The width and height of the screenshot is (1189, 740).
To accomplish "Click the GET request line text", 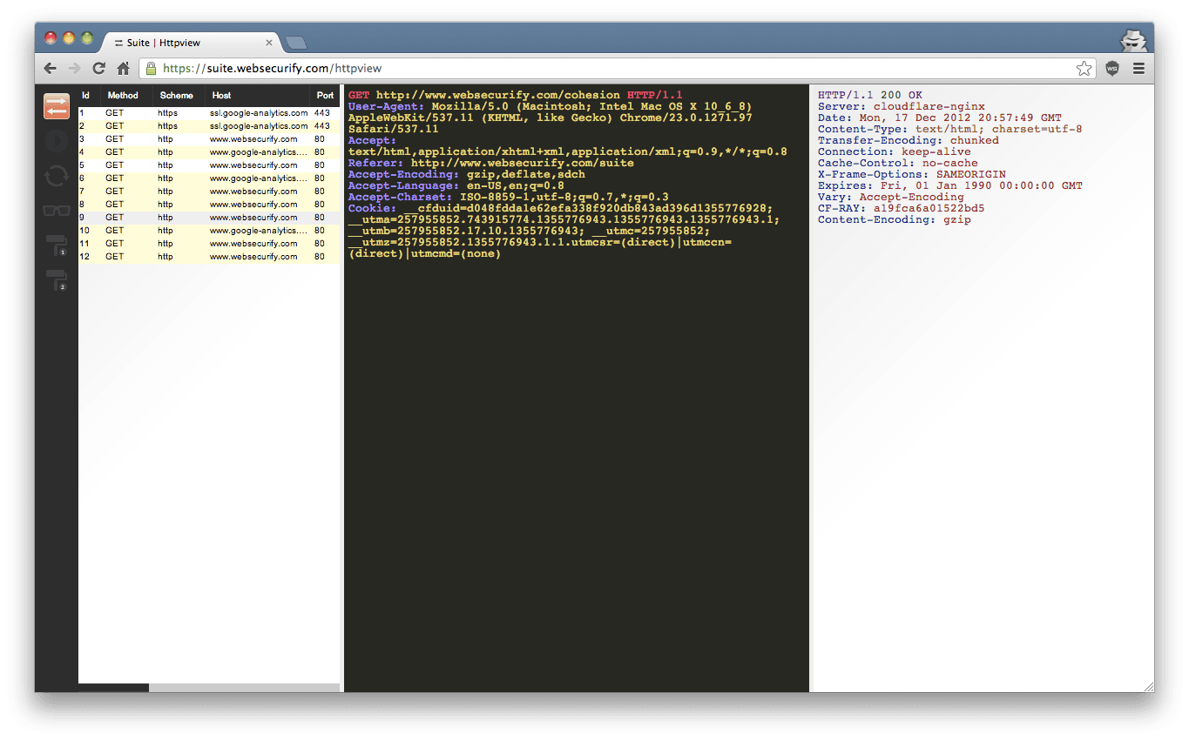I will [516, 95].
